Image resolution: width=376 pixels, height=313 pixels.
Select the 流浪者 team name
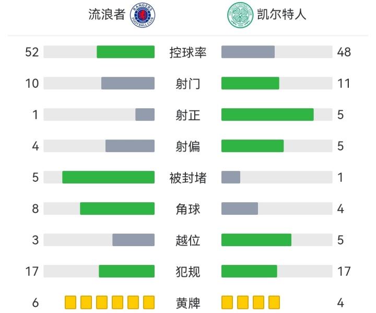click(107, 15)
